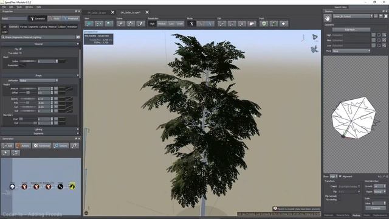389x219 pixels.
Task: Click the blue tree node in Generation graph
Action: [12, 187]
